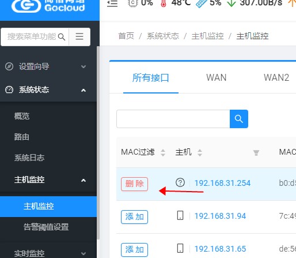
Task: Click 删除 for host 192.168.31.254
Action: (x=134, y=184)
